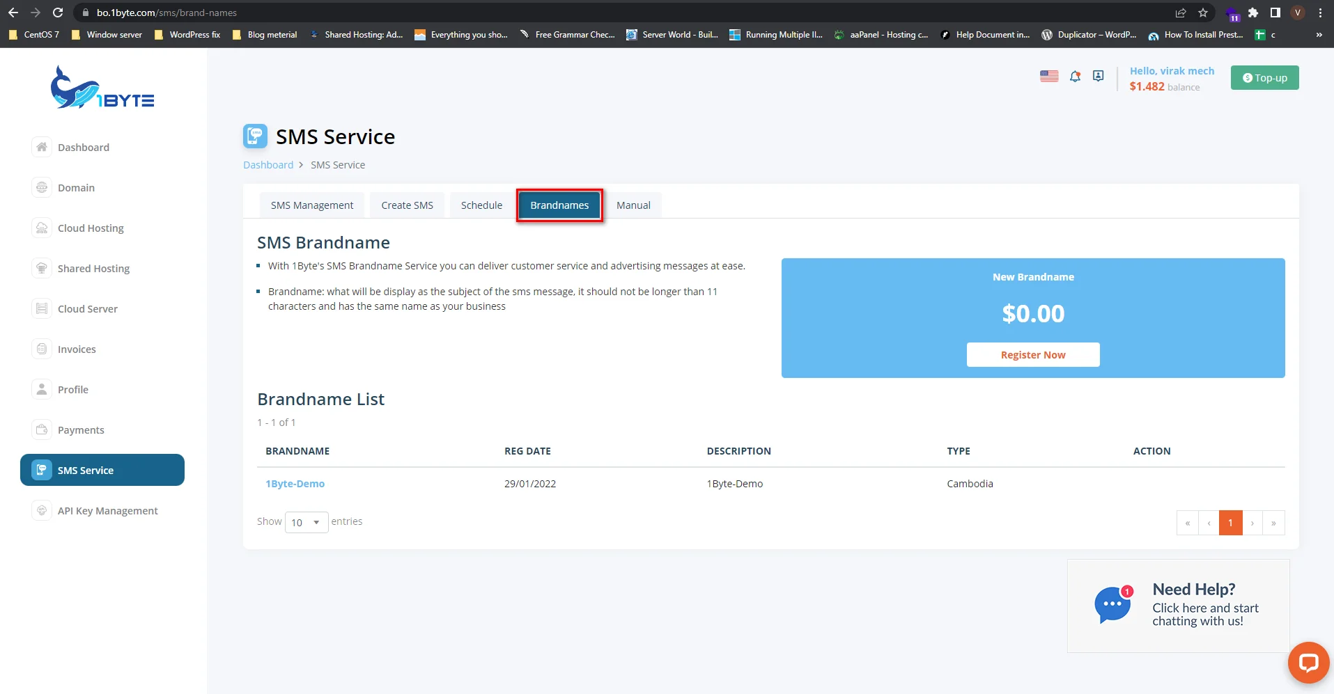
Task: Click the BRANDNAME column header
Action: (x=297, y=451)
